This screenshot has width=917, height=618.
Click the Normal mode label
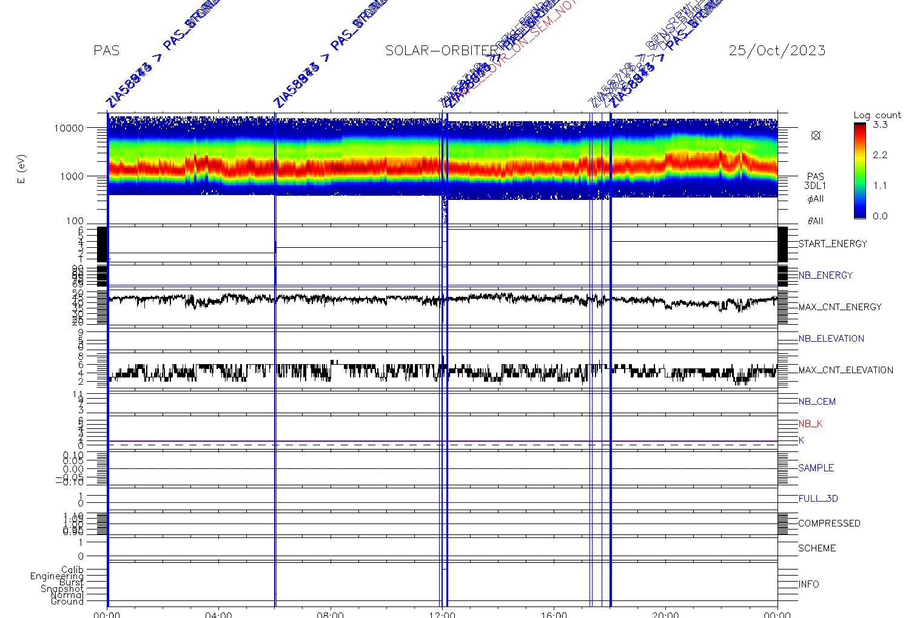[x=67, y=595]
